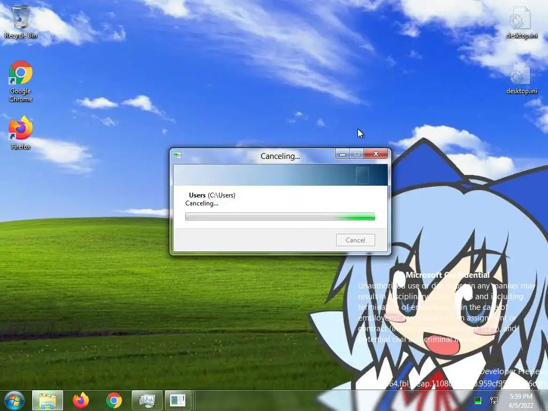
Task: Close the Canceling dialog
Action: [x=376, y=154]
